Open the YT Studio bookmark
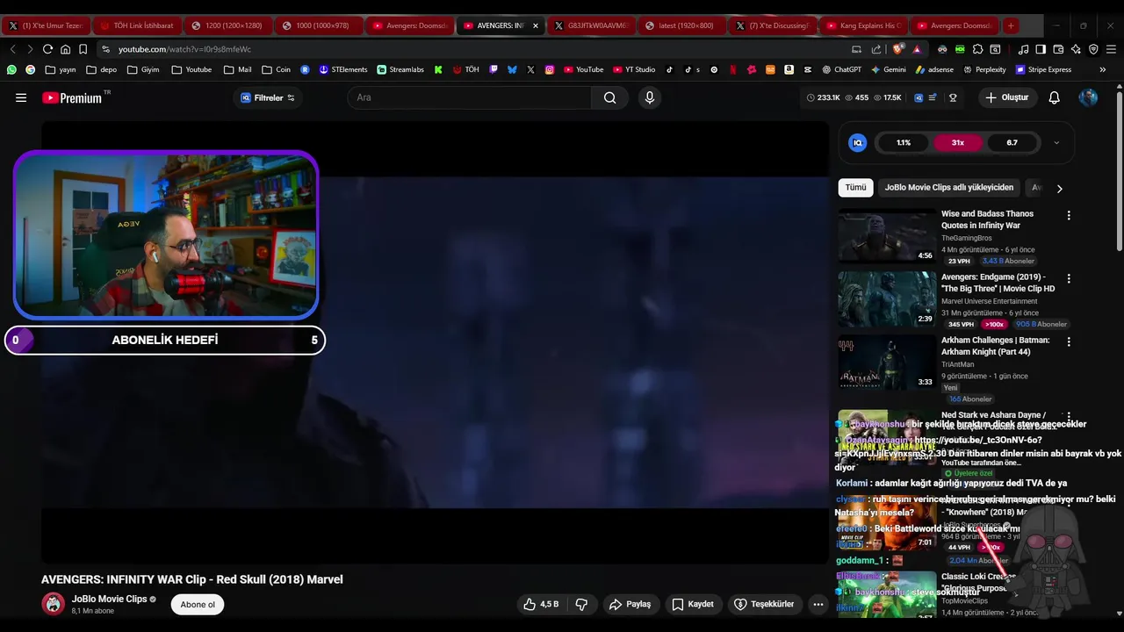Screen dimensions: 1124x632 tap(634, 69)
